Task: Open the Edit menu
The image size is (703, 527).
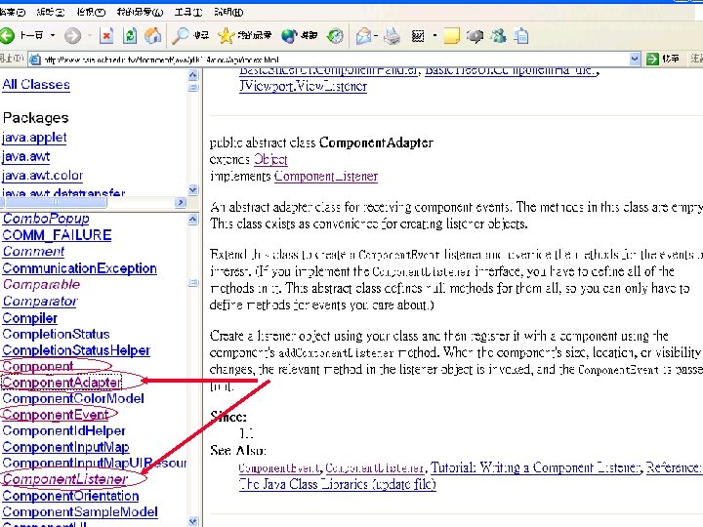Action: pyautogui.click(x=50, y=12)
